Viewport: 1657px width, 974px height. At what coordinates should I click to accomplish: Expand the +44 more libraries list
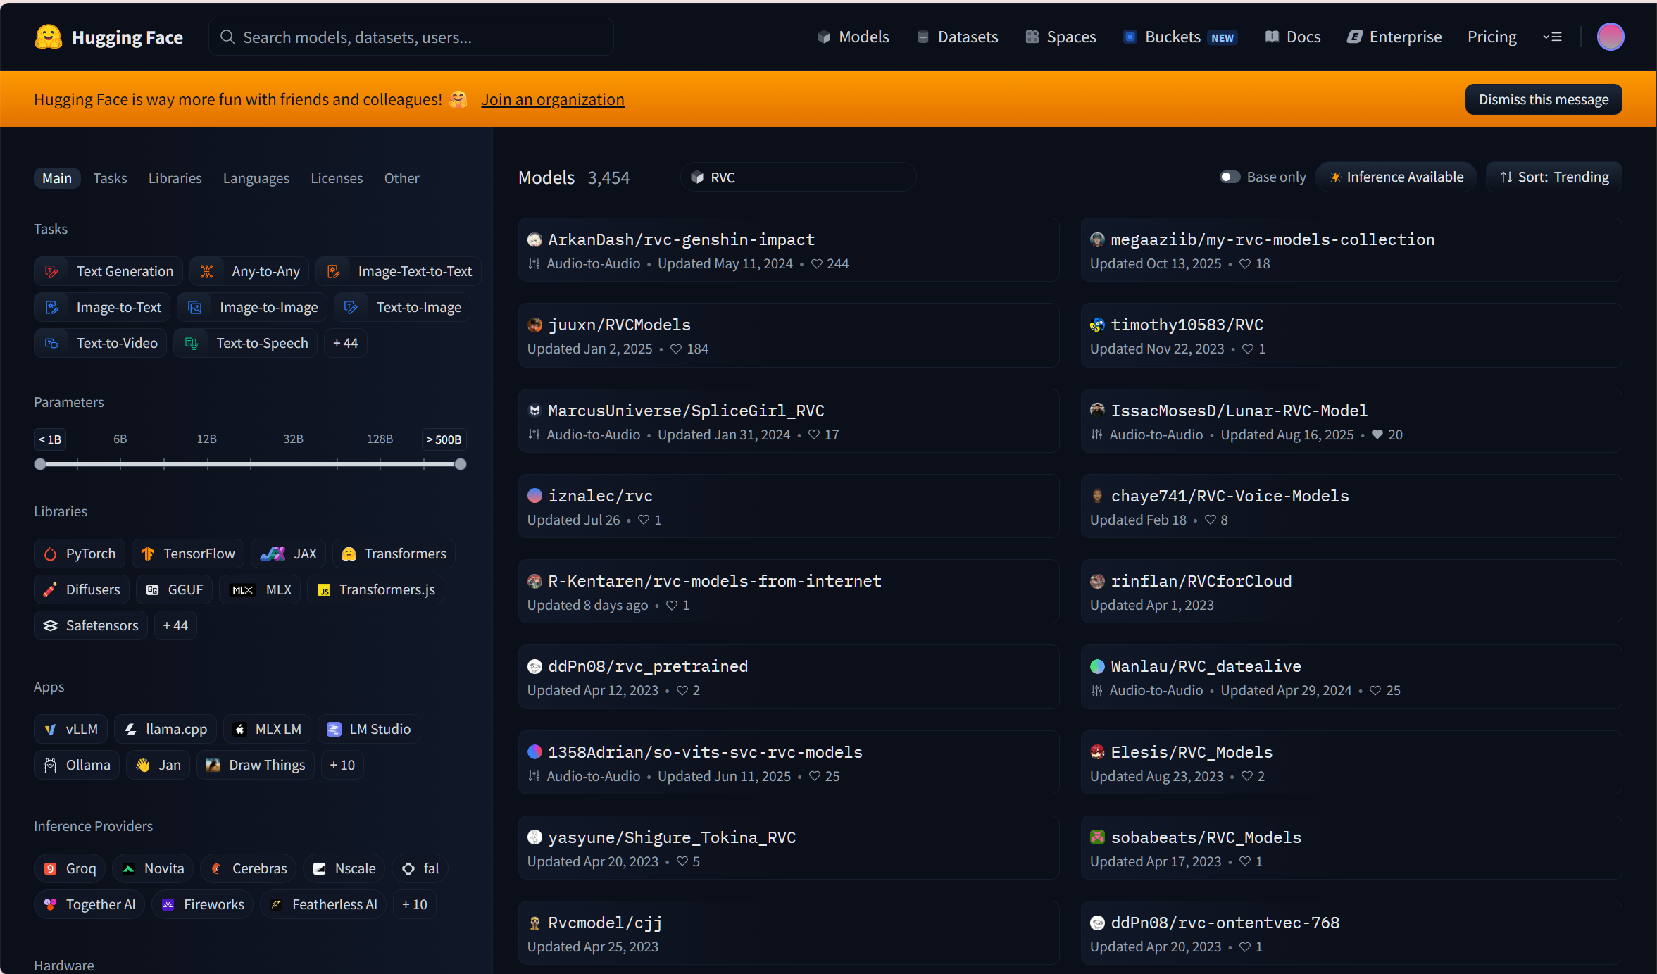pyautogui.click(x=175, y=625)
